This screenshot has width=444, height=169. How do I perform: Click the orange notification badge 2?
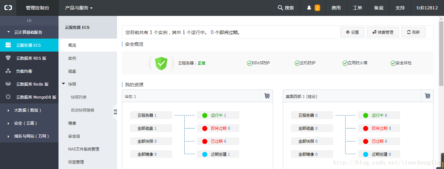(x=317, y=8)
